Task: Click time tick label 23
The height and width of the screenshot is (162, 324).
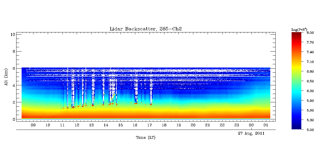Action: coord(237,125)
